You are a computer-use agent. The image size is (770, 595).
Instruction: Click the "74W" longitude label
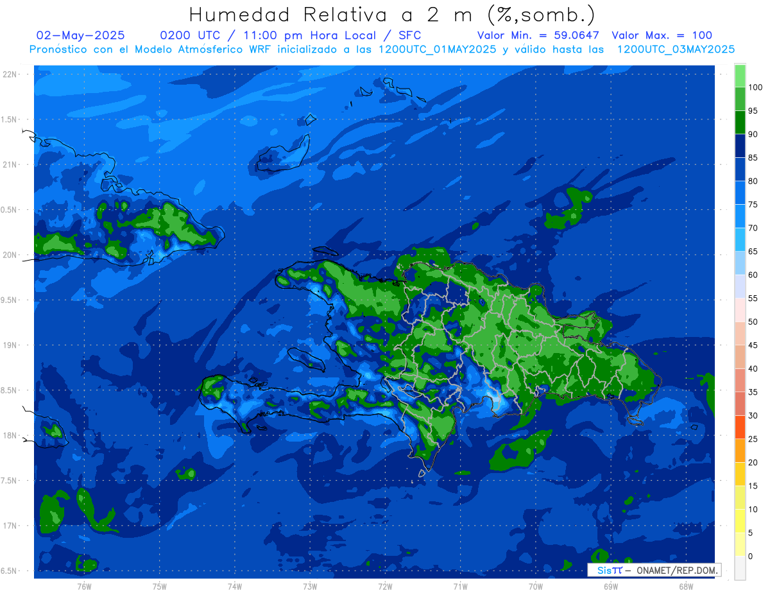pos(235,587)
